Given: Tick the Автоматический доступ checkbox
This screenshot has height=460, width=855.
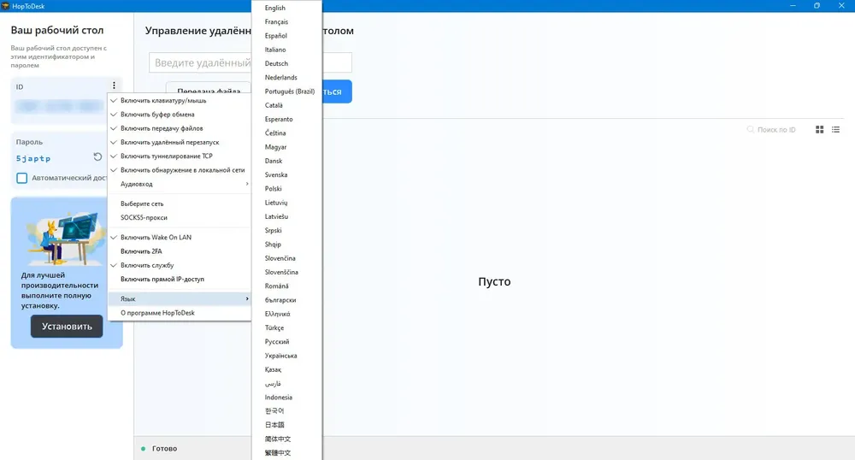Looking at the screenshot, I should click(22, 178).
